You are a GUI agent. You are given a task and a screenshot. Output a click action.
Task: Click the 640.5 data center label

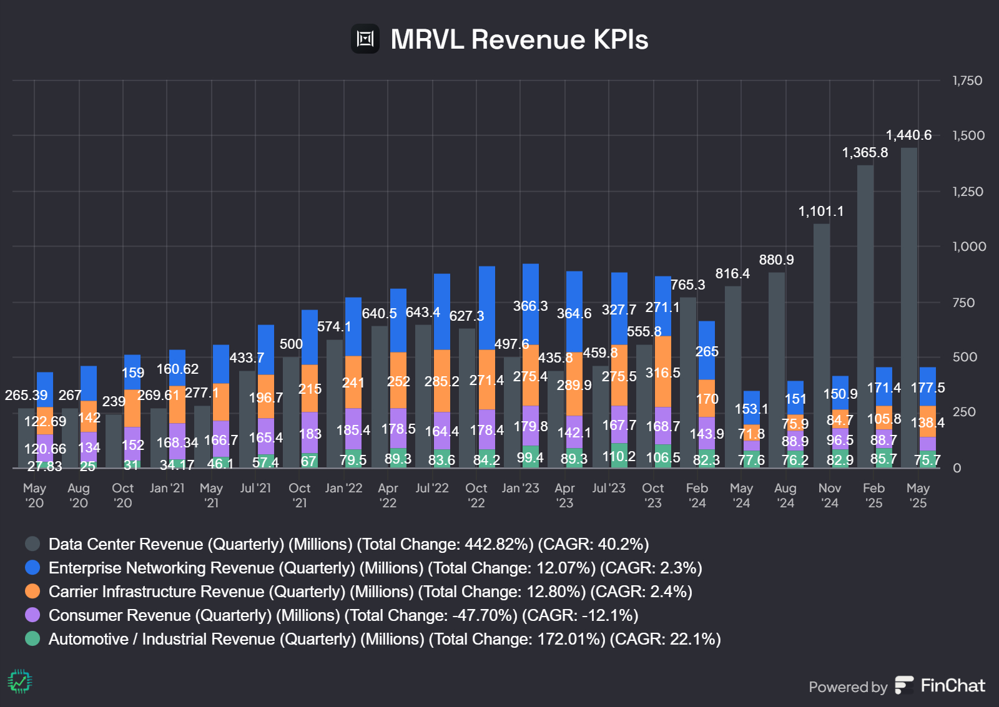point(379,313)
